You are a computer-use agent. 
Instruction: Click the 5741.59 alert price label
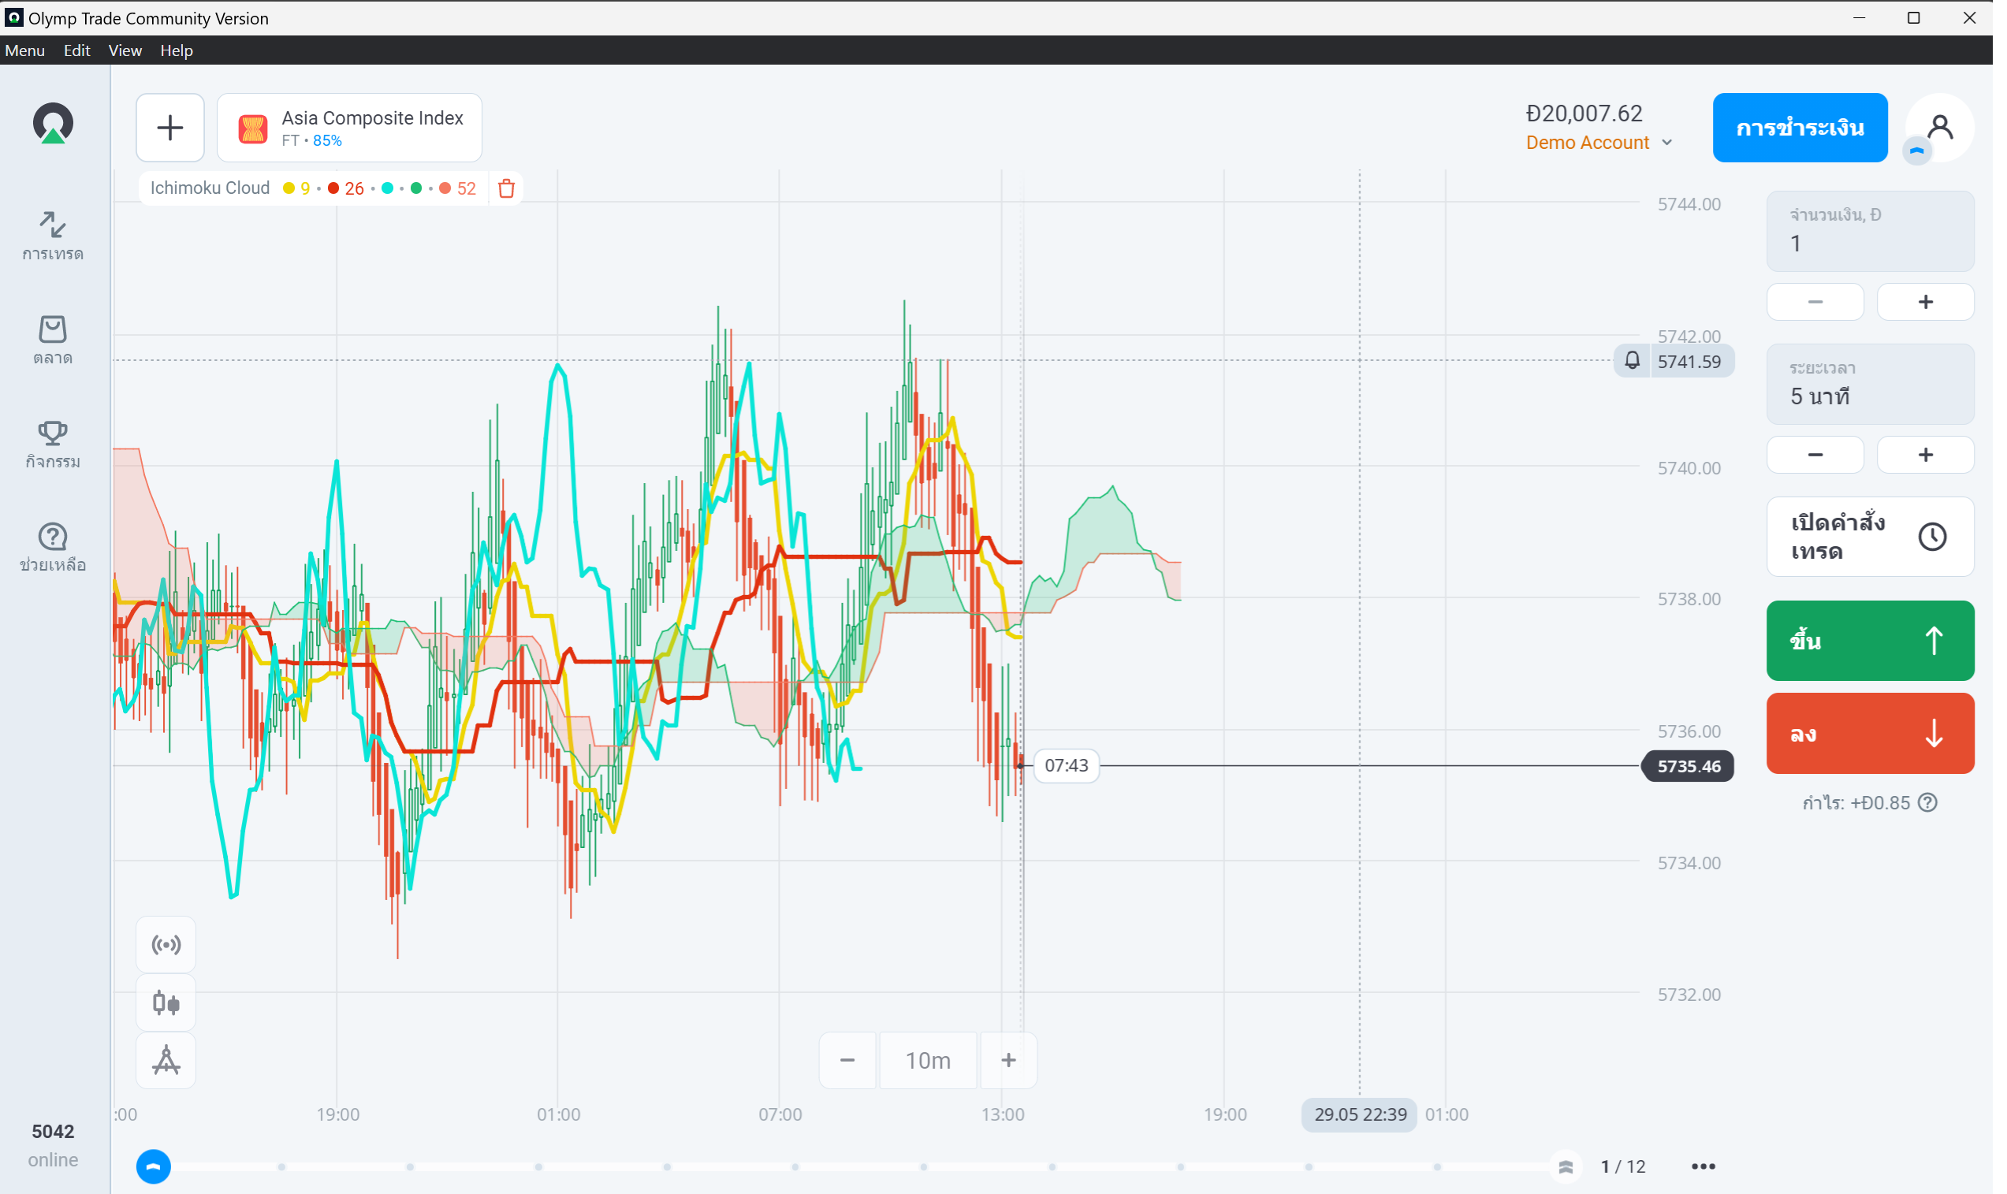point(1689,361)
